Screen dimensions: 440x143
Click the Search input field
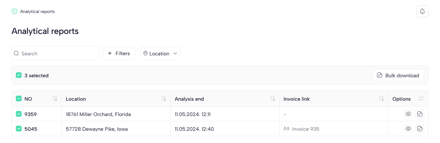[x=57, y=53]
